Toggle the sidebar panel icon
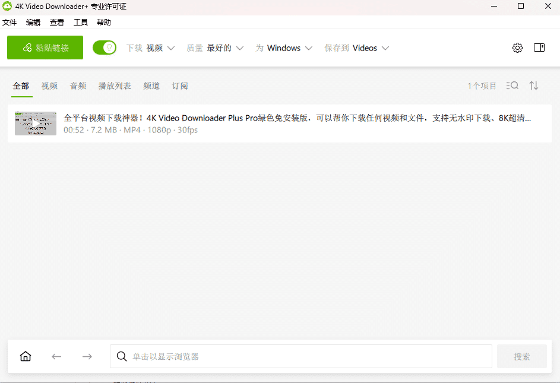 click(x=539, y=48)
